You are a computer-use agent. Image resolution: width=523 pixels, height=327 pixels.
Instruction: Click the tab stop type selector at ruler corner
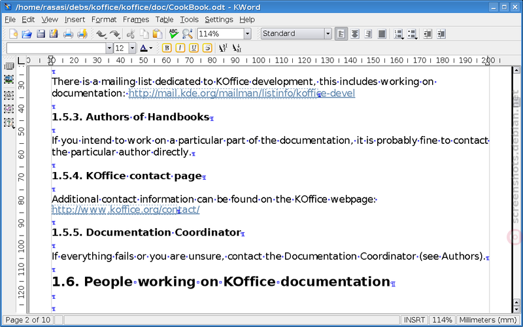[x=21, y=60]
